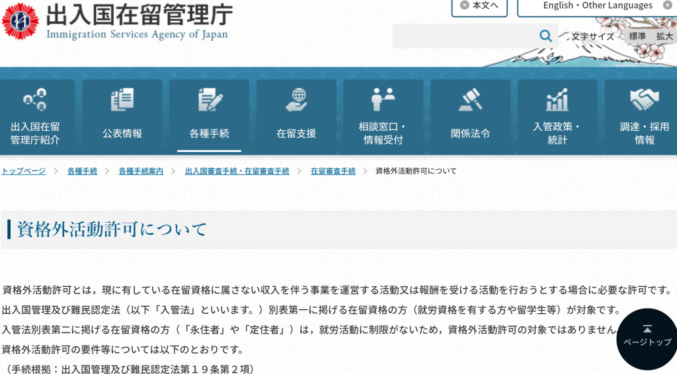Set font size to 拡大
The width and height of the screenshot is (677, 374).
[x=664, y=36]
